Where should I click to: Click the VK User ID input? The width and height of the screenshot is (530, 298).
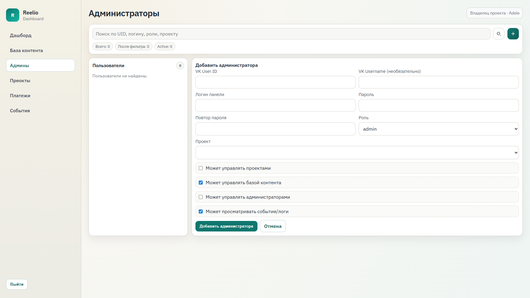point(275,82)
